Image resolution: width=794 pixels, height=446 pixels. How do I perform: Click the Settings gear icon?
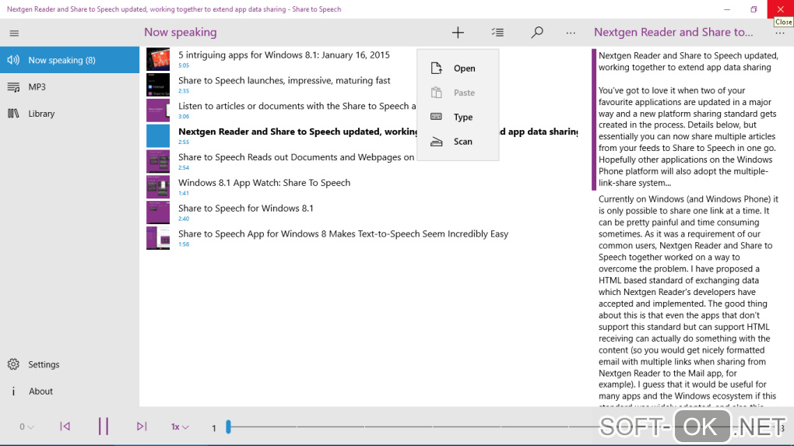(x=13, y=364)
